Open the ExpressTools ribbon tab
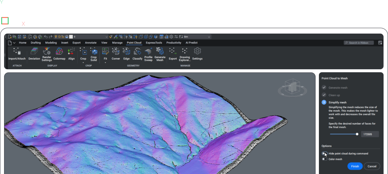The image size is (388, 174). coord(154,43)
